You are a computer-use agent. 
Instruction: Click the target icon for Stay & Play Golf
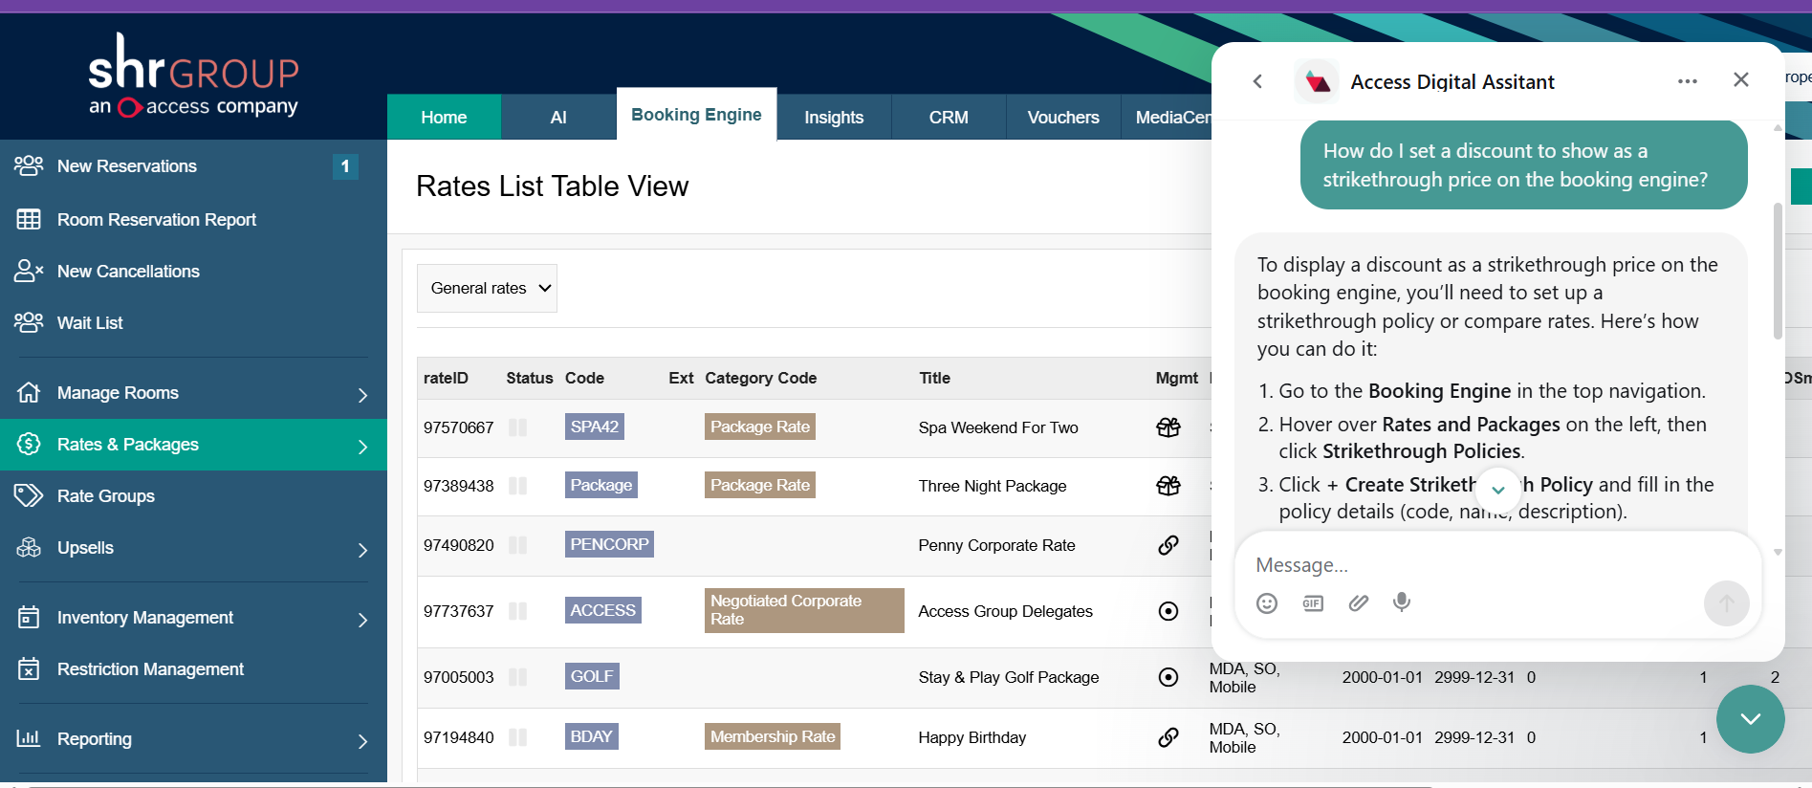pos(1168,677)
